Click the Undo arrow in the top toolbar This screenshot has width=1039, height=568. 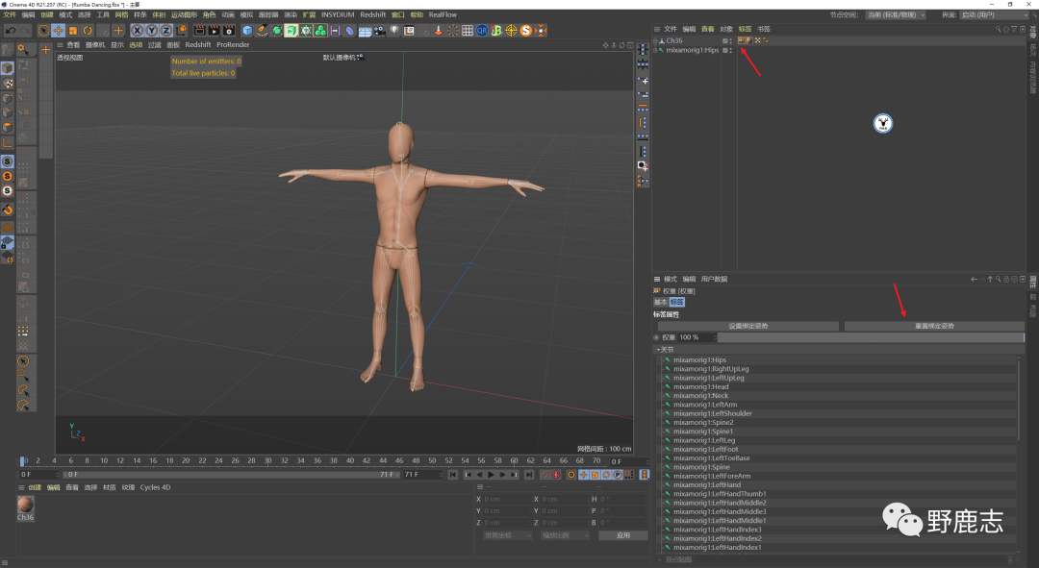[x=10, y=31]
